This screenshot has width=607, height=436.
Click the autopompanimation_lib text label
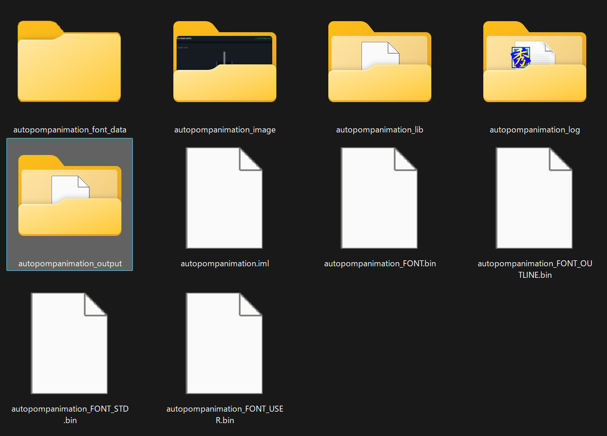[x=380, y=130]
